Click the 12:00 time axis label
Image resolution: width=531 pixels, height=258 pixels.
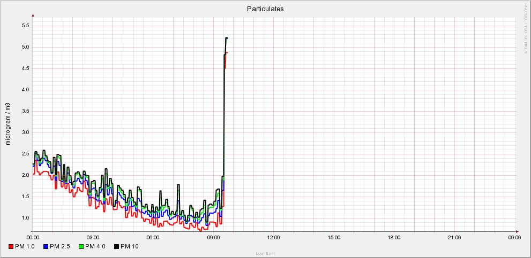click(x=274, y=237)
